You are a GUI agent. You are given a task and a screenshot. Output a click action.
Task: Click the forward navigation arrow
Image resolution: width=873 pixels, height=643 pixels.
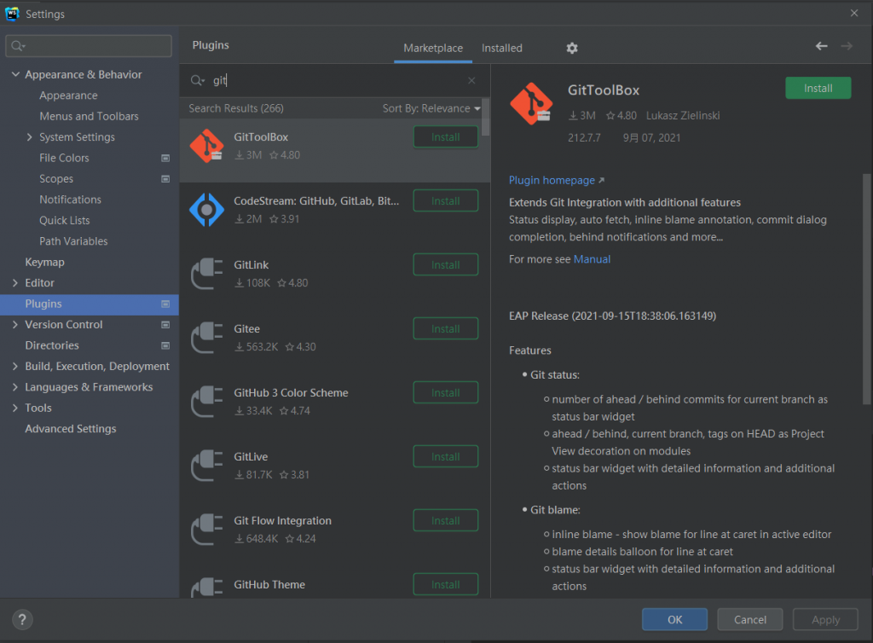[x=847, y=46]
